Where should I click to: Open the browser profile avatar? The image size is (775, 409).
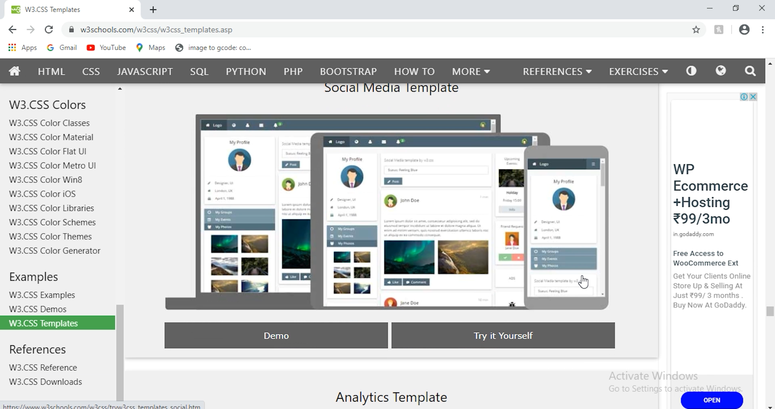click(744, 29)
